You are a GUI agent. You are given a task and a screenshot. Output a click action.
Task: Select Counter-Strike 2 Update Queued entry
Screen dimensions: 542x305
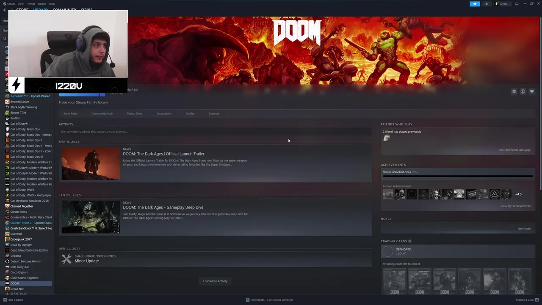pyautogui.click(x=28, y=223)
